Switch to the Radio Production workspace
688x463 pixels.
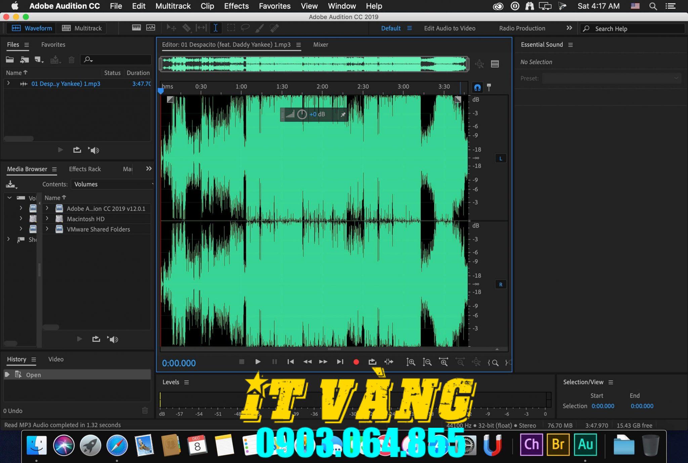click(522, 28)
